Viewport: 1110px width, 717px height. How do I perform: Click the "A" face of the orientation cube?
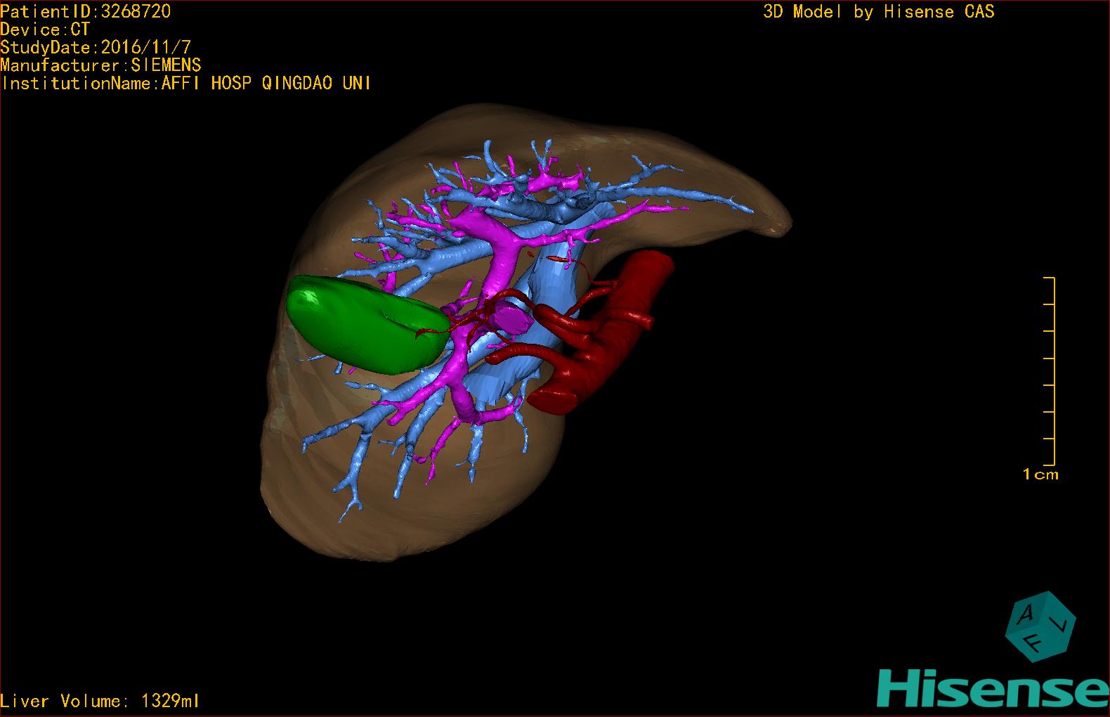click(x=1026, y=614)
